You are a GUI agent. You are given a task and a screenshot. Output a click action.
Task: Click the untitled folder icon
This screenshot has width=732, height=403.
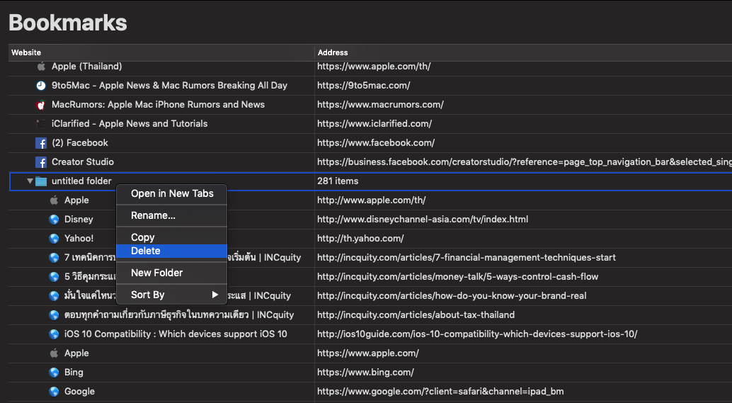[x=42, y=181]
